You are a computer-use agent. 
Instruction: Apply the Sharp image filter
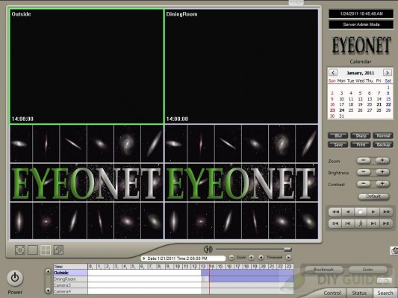(x=361, y=136)
